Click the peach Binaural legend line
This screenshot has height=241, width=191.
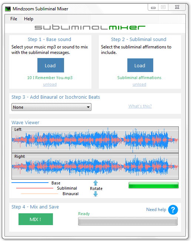pos(40,194)
